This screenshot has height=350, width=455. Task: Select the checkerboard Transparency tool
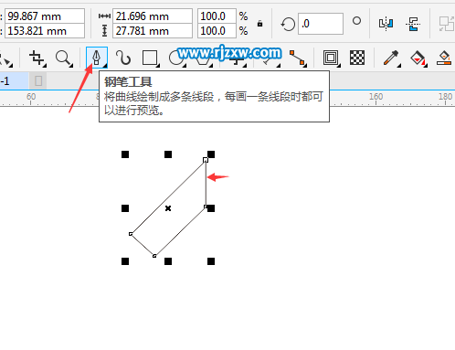tap(357, 58)
